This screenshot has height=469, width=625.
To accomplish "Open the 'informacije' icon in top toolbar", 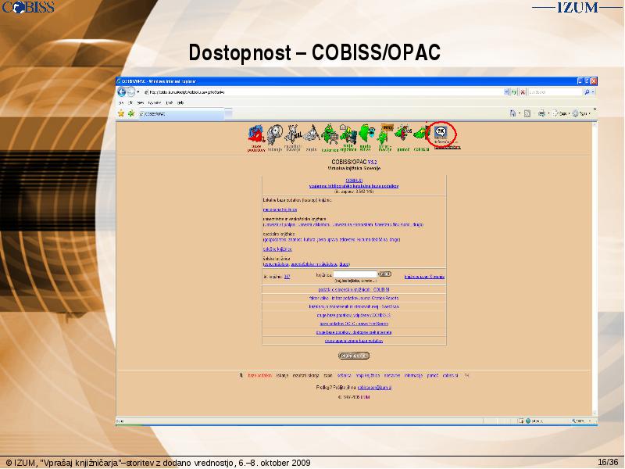I will pos(384,138).
